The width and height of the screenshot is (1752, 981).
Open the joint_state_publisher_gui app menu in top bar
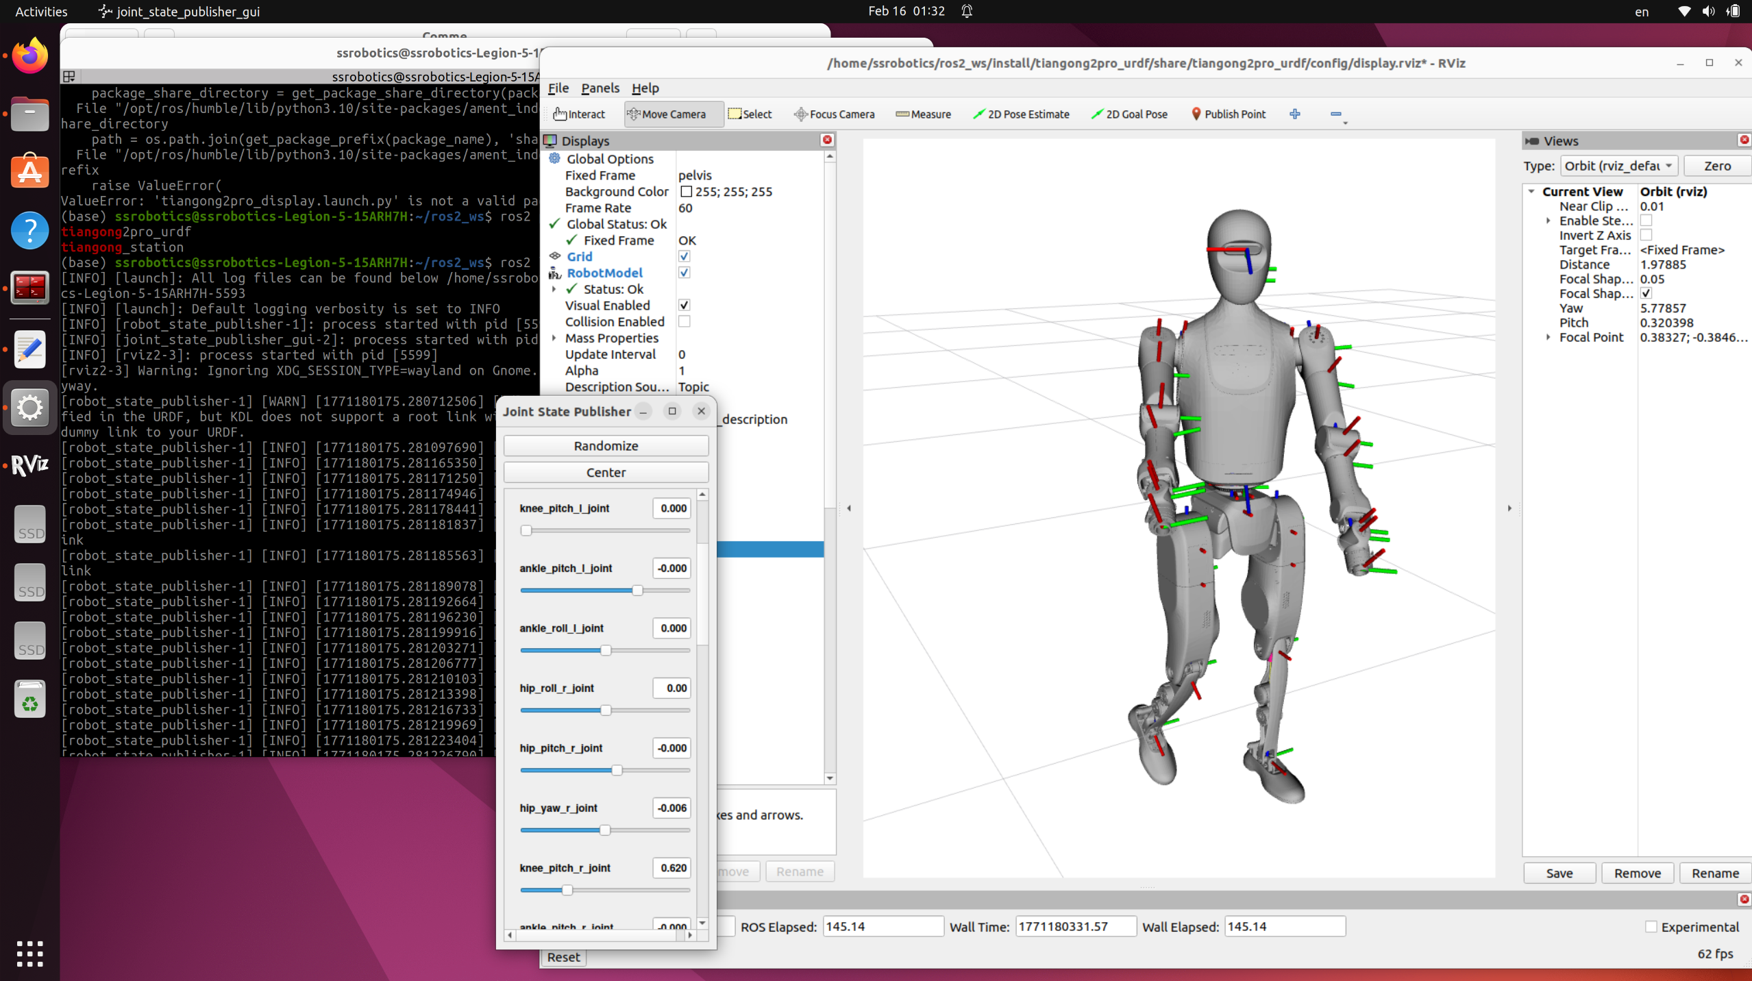coord(180,11)
